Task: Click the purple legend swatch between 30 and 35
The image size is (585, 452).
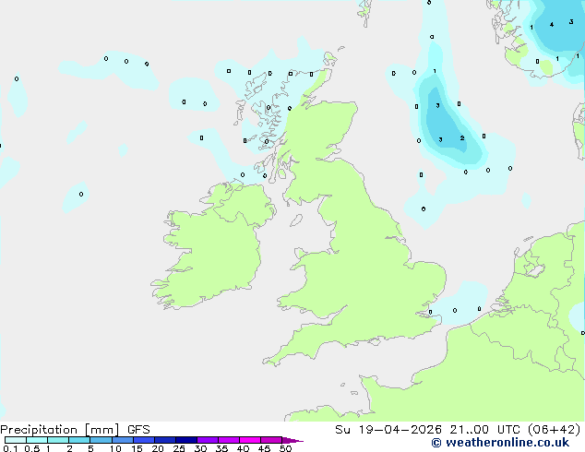Action: [x=208, y=440]
